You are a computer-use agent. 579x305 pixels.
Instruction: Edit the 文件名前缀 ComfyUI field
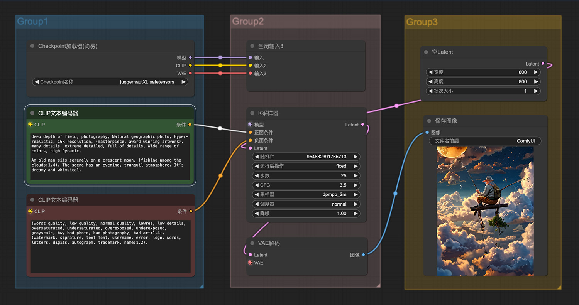485,141
